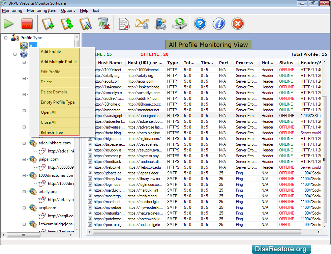
Task: Click document with red X icon
Action: point(124,24)
